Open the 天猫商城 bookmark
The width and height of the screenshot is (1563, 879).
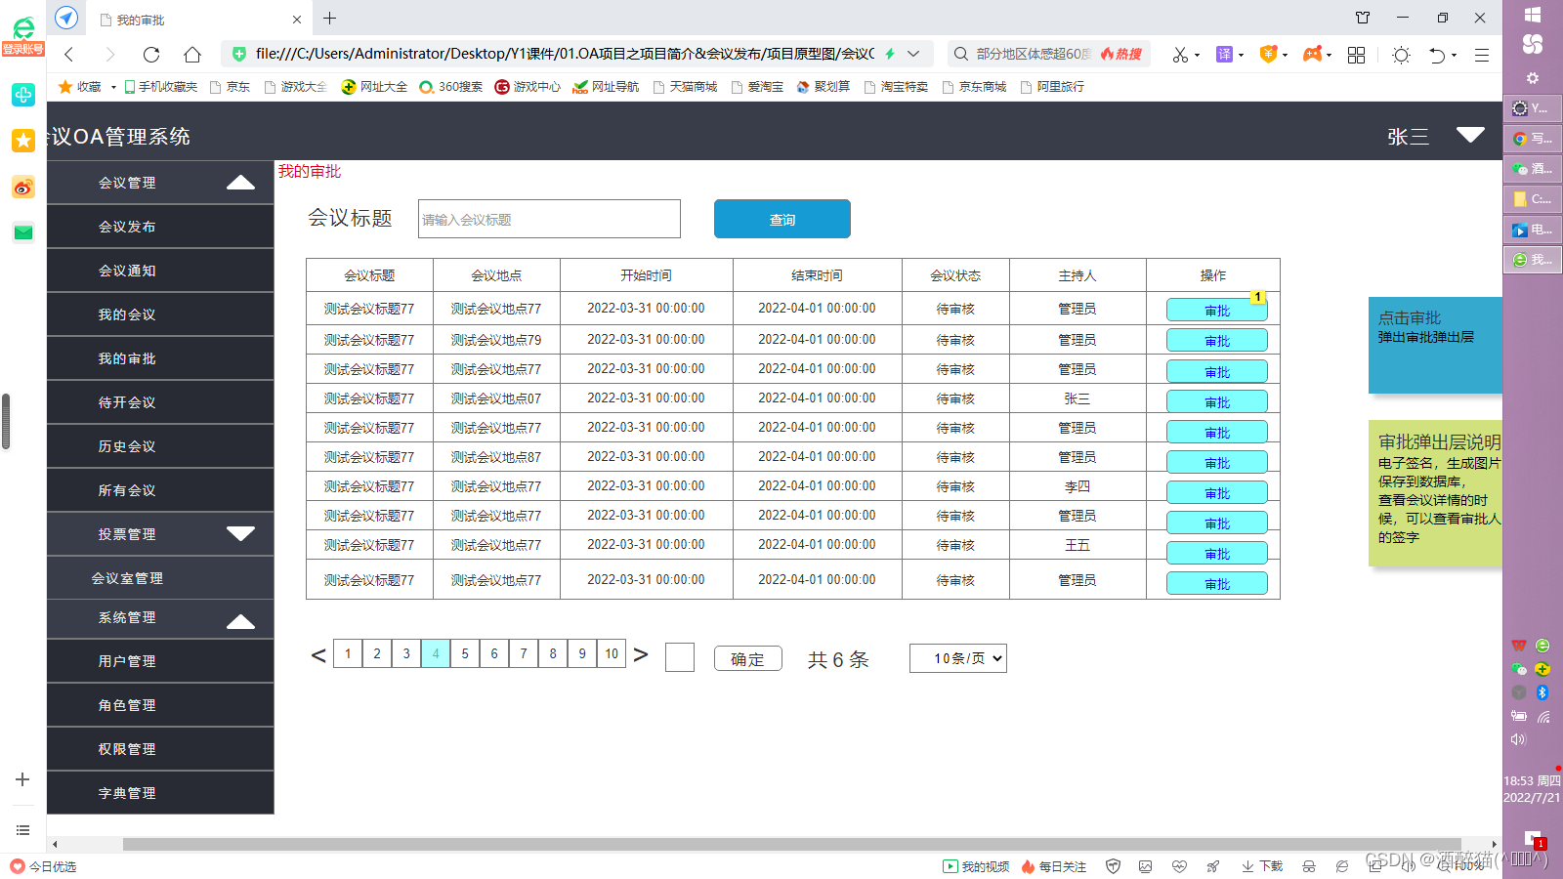685,87
